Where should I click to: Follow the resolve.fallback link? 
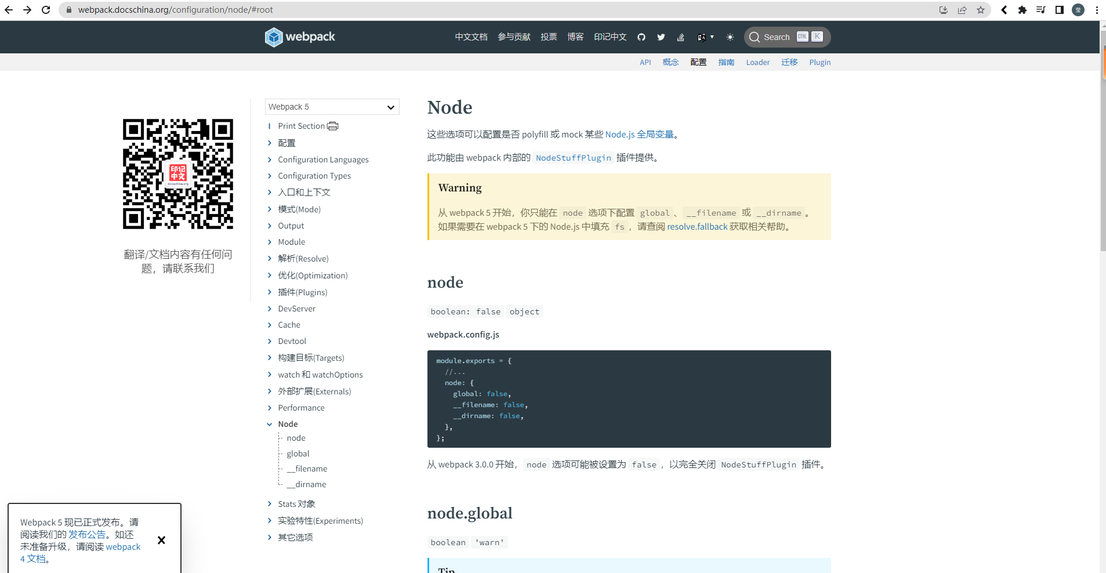pyautogui.click(x=697, y=227)
